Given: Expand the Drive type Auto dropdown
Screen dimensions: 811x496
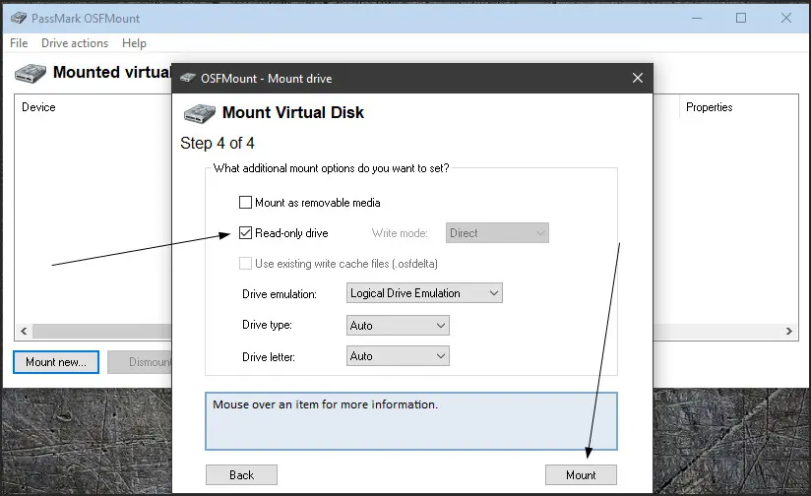Looking at the screenshot, I should click(398, 326).
